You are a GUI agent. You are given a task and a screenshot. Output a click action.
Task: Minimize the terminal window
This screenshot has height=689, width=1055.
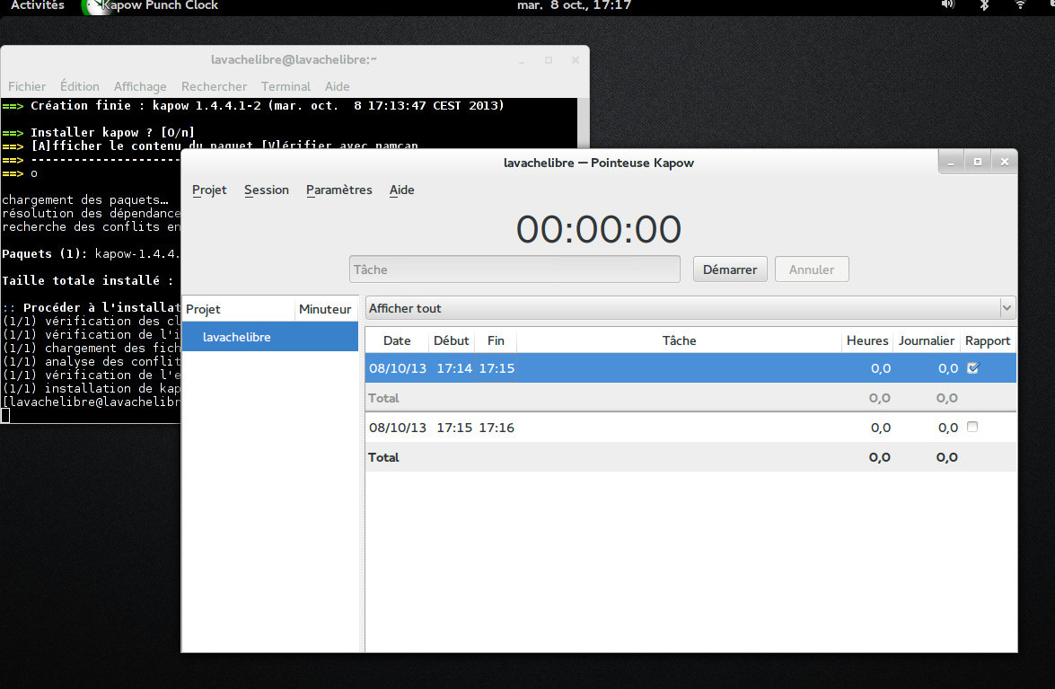[522, 60]
